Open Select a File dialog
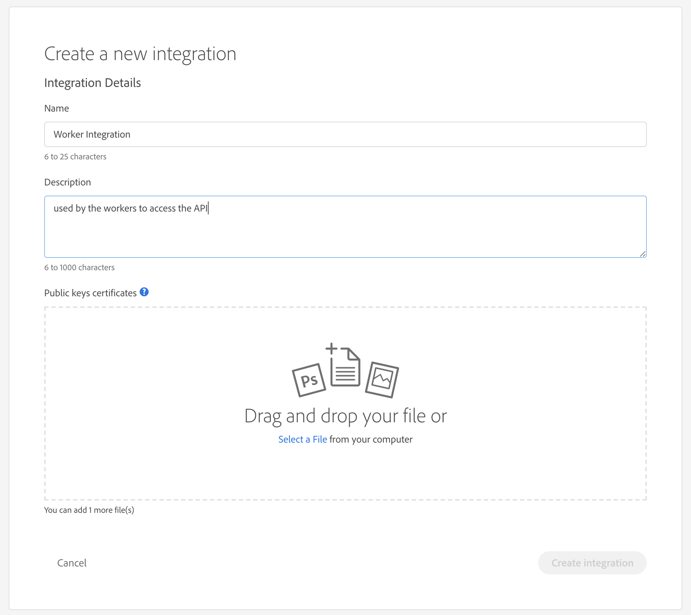This screenshot has height=615, width=691. [x=303, y=439]
